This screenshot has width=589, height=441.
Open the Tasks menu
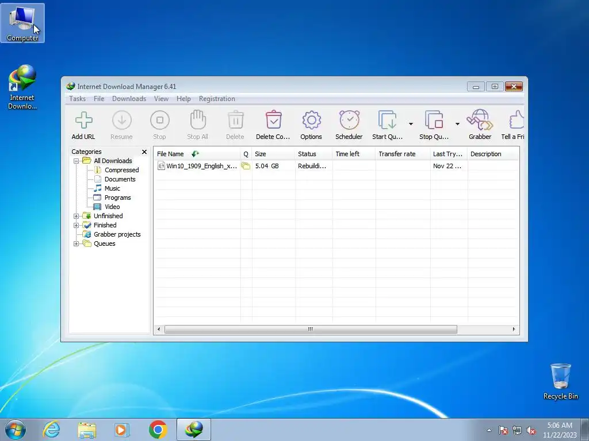[x=78, y=99]
